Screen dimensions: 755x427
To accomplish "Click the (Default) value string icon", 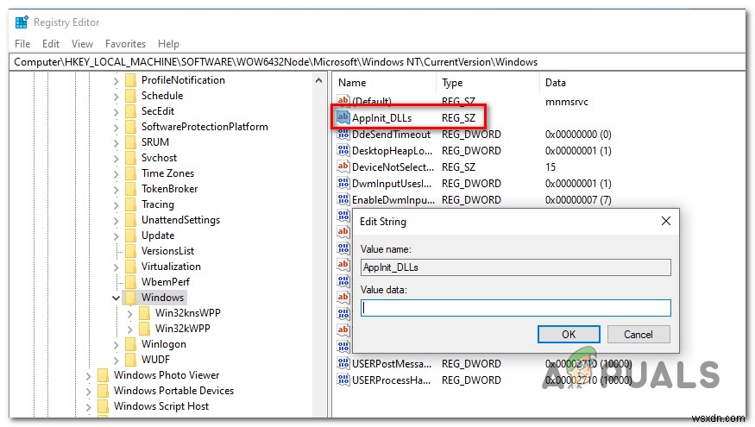I will click(343, 100).
